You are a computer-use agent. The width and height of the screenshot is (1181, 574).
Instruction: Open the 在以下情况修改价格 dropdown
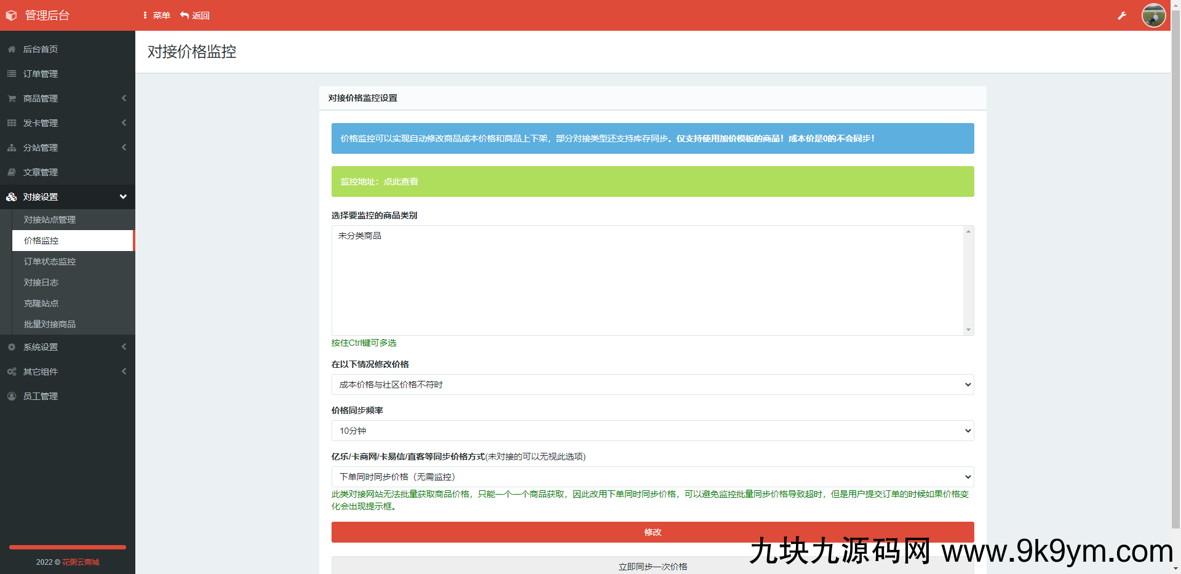[x=652, y=385]
